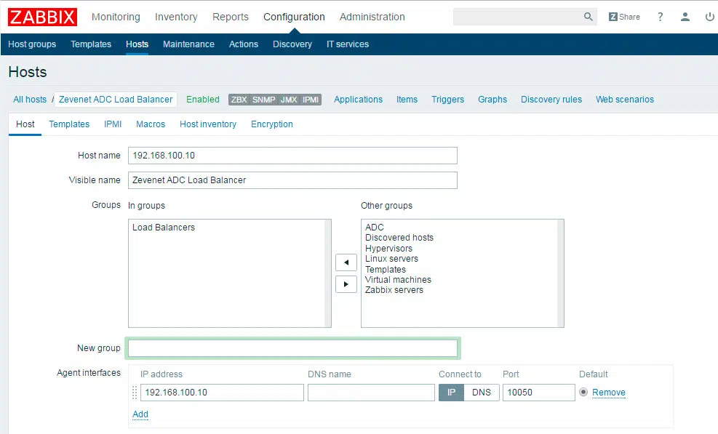Viewport: 718px width, 434px height.
Task: Open the help question mark icon
Action: click(x=660, y=17)
